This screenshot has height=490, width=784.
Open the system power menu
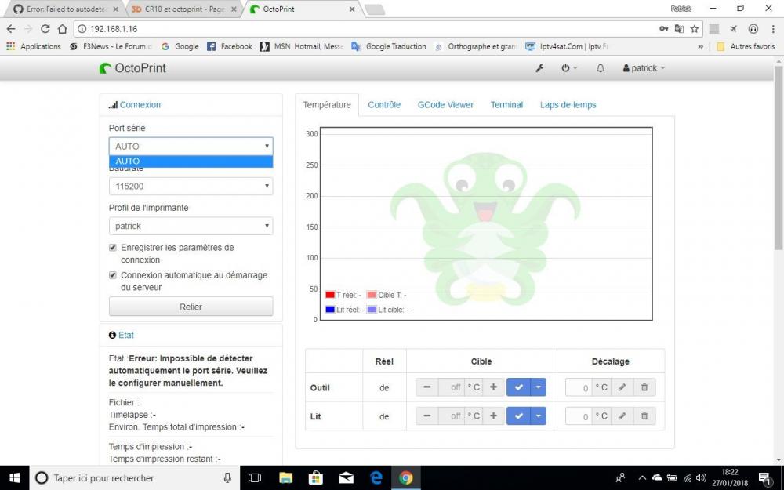pos(569,68)
